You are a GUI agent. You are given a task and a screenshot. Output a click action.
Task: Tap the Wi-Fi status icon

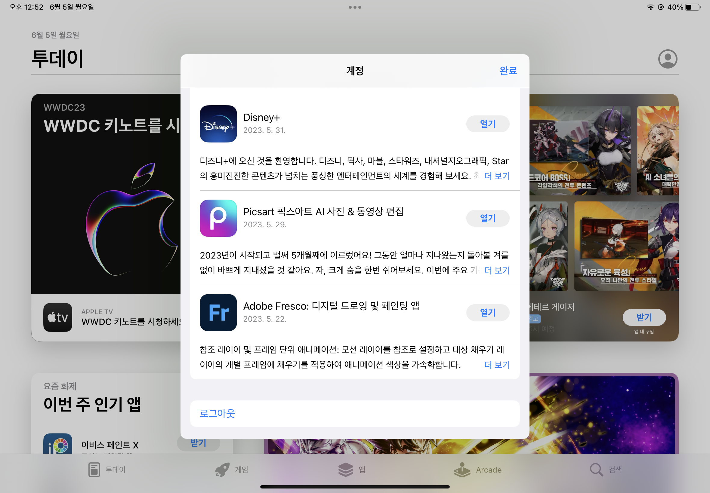click(x=650, y=7)
